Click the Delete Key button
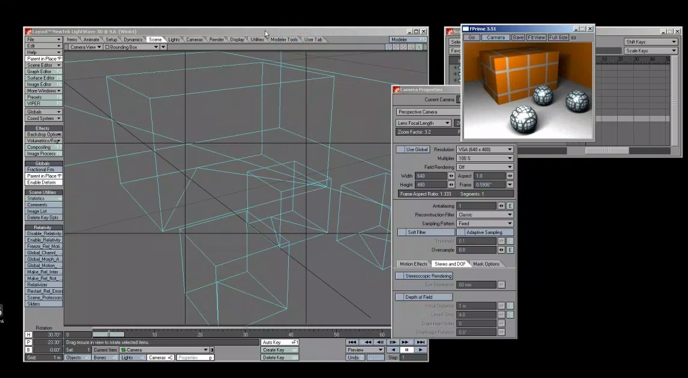This screenshot has height=378, width=688. tap(280, 358)
